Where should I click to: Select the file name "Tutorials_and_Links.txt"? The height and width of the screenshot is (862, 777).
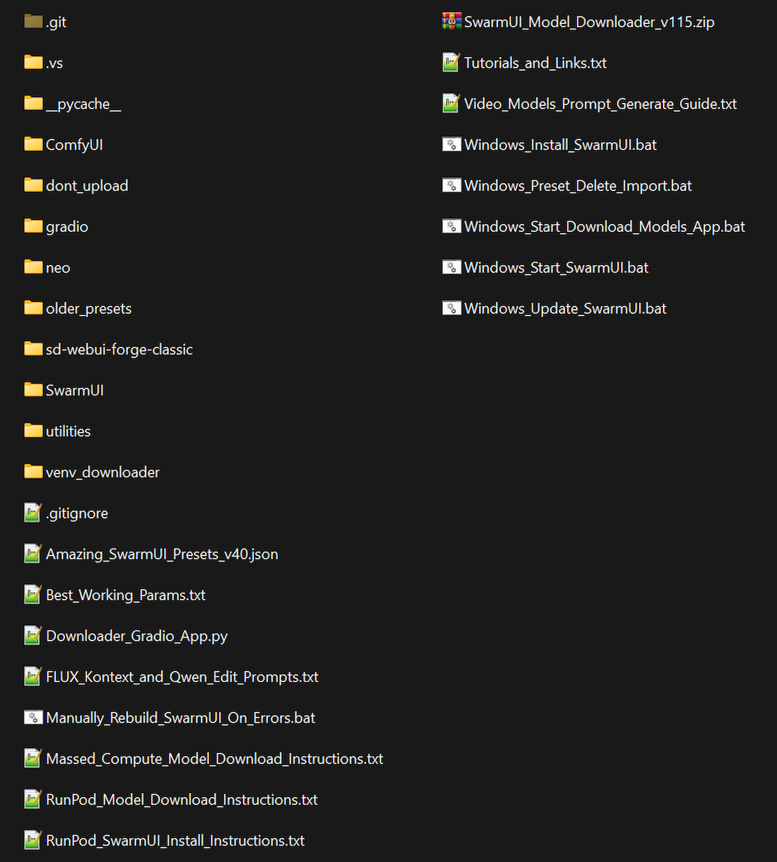click(x=535, y=63)
